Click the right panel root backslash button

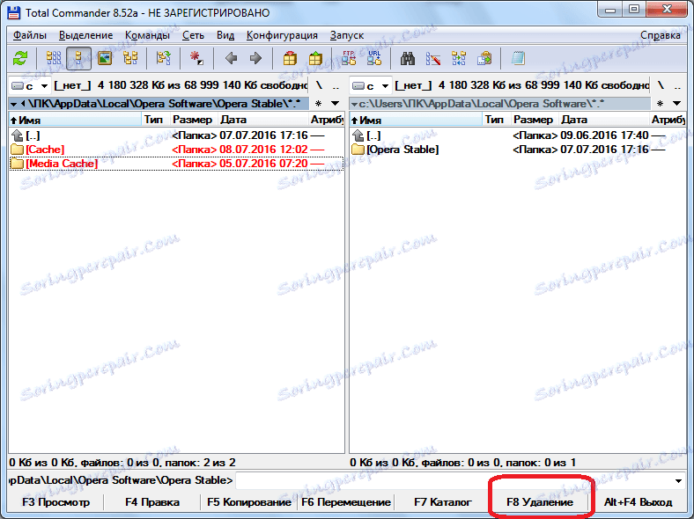[x=661, y=85]
